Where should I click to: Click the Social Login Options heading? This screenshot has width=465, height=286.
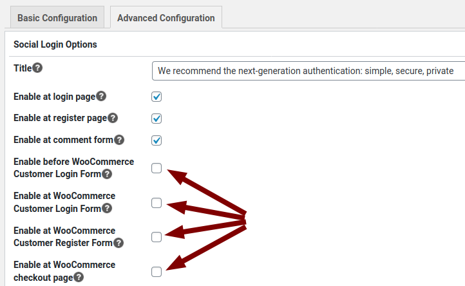55,44
